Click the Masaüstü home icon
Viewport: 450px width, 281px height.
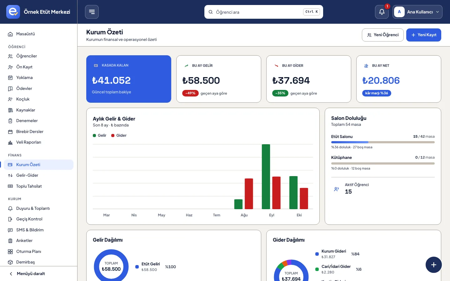[10, 34]
